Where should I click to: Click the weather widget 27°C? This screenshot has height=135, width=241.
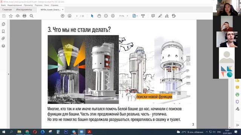click(x=190, y=132)
